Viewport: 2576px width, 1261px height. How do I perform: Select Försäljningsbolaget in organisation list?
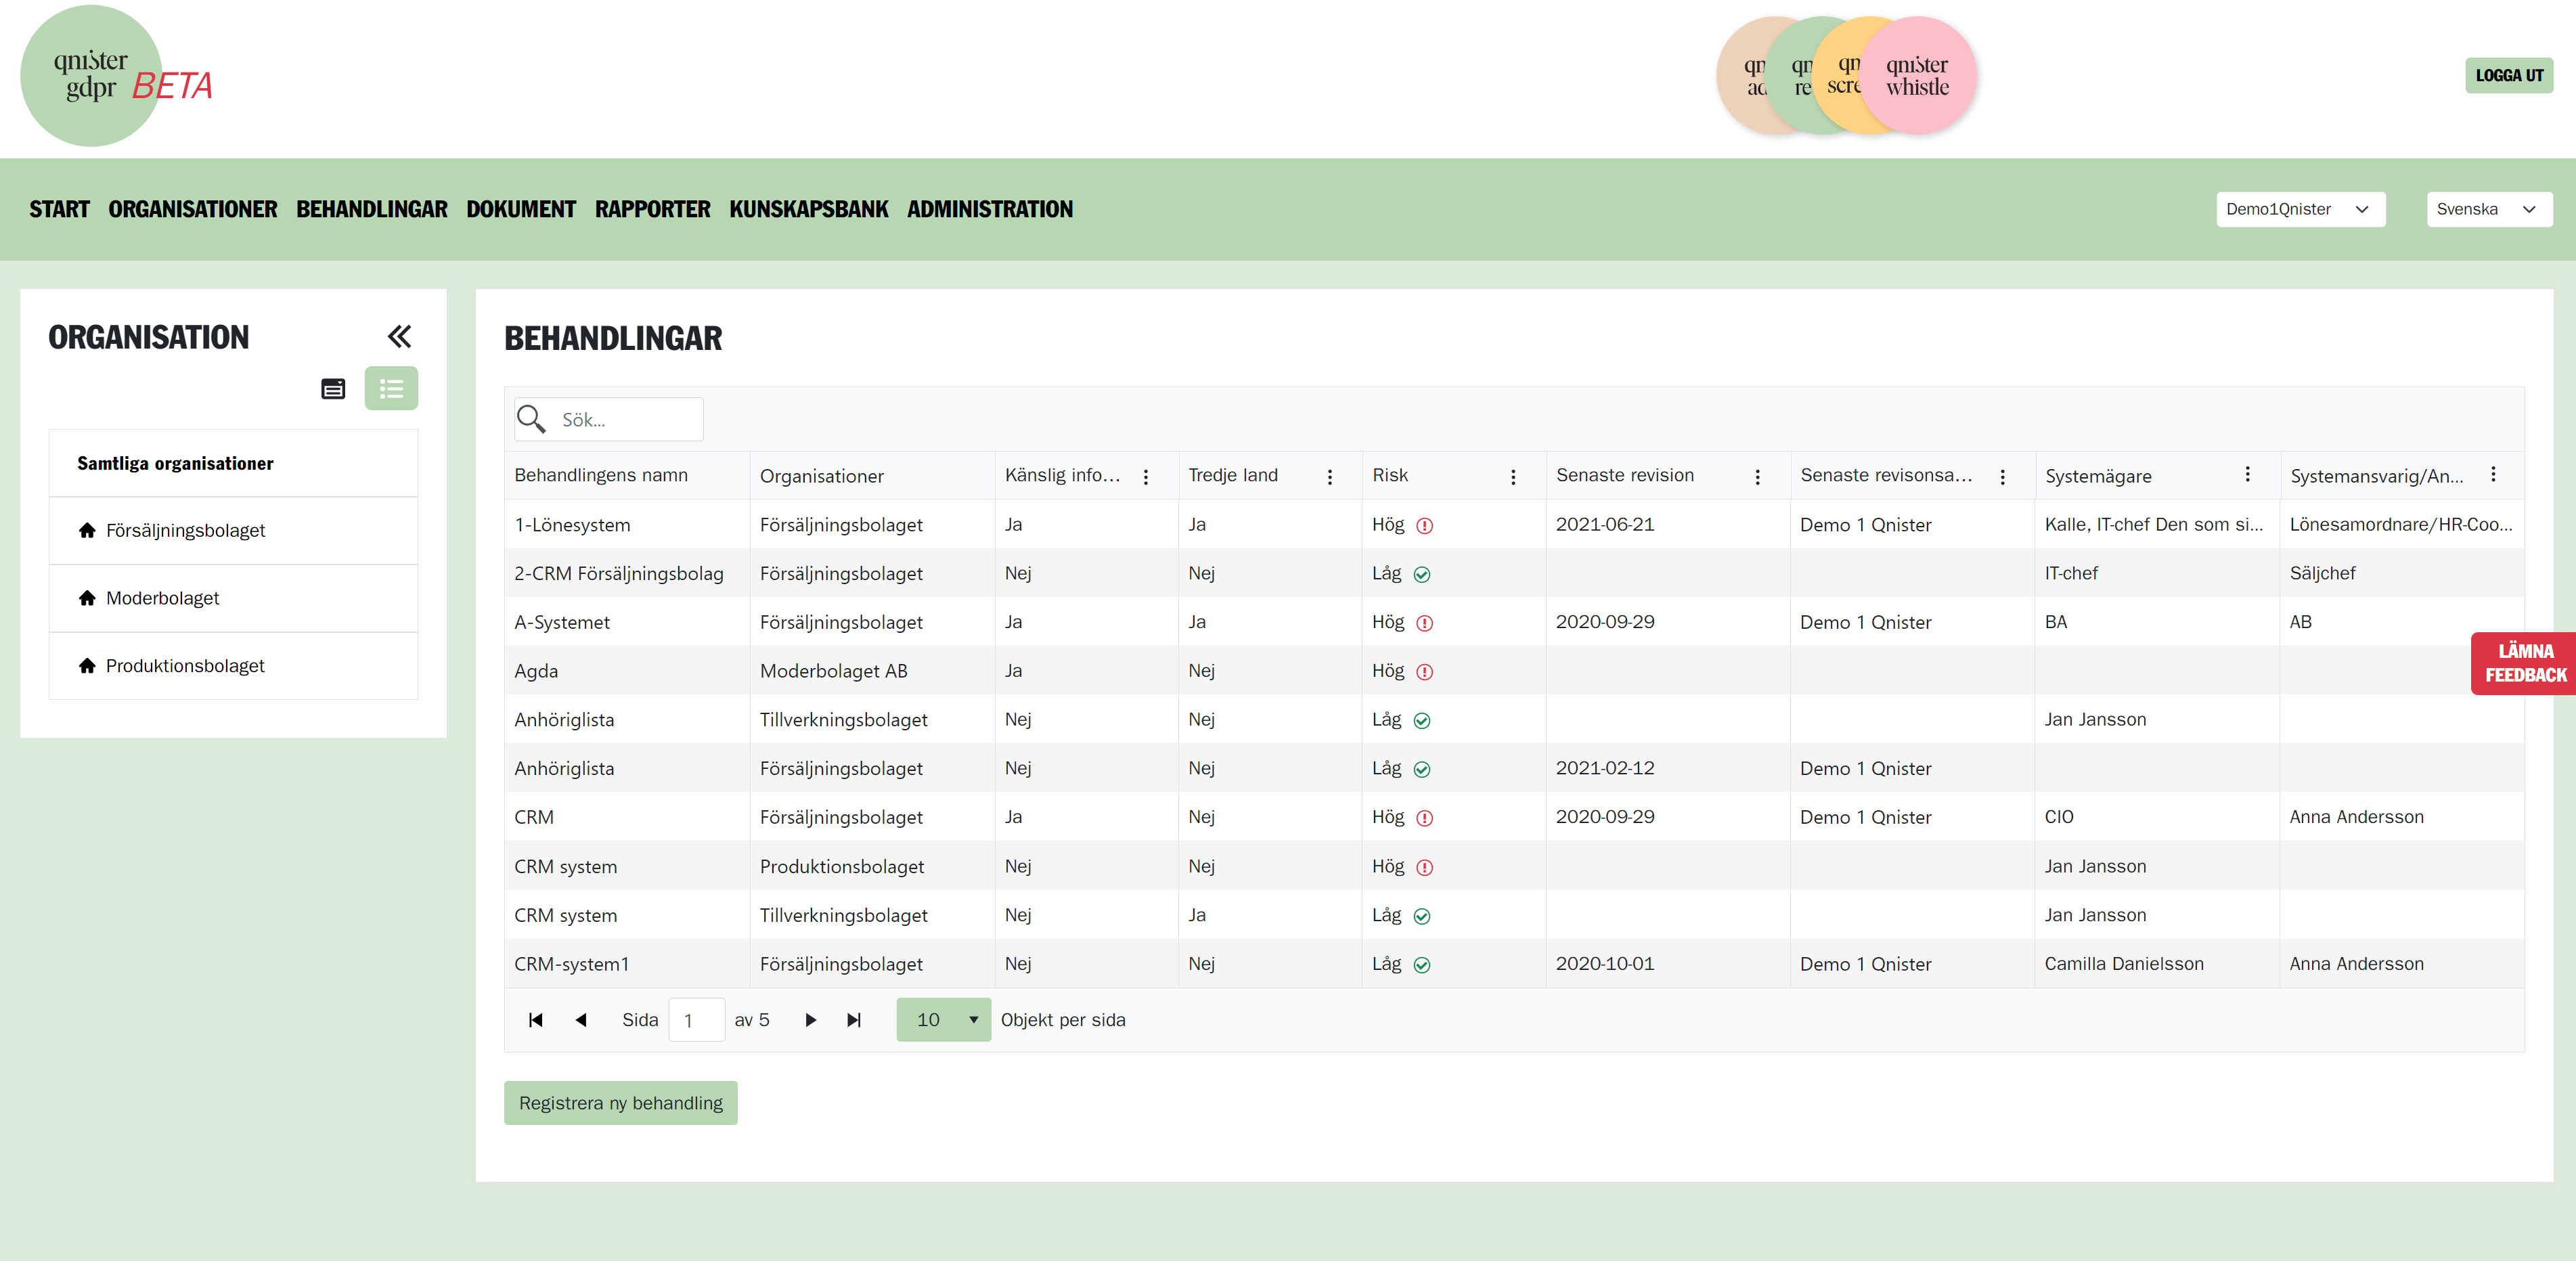(x=233, y=530)
